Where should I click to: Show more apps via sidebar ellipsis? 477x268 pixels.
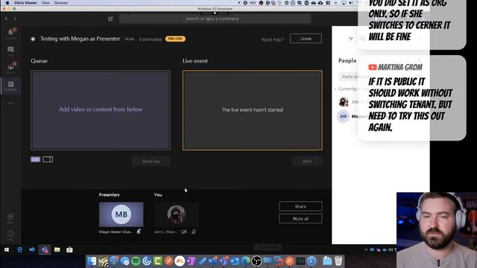pyautogui.click(x=10, y=103)
